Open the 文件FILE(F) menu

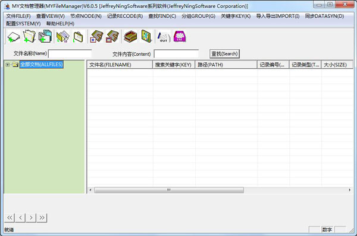point(18,16)
